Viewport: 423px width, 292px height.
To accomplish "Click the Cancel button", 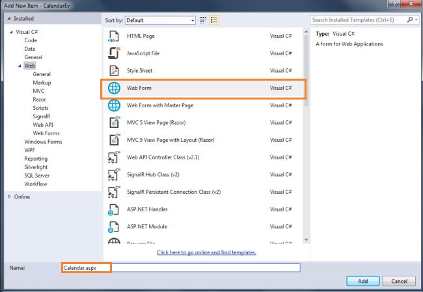I will pyautogui.click(x=399, y=281).
